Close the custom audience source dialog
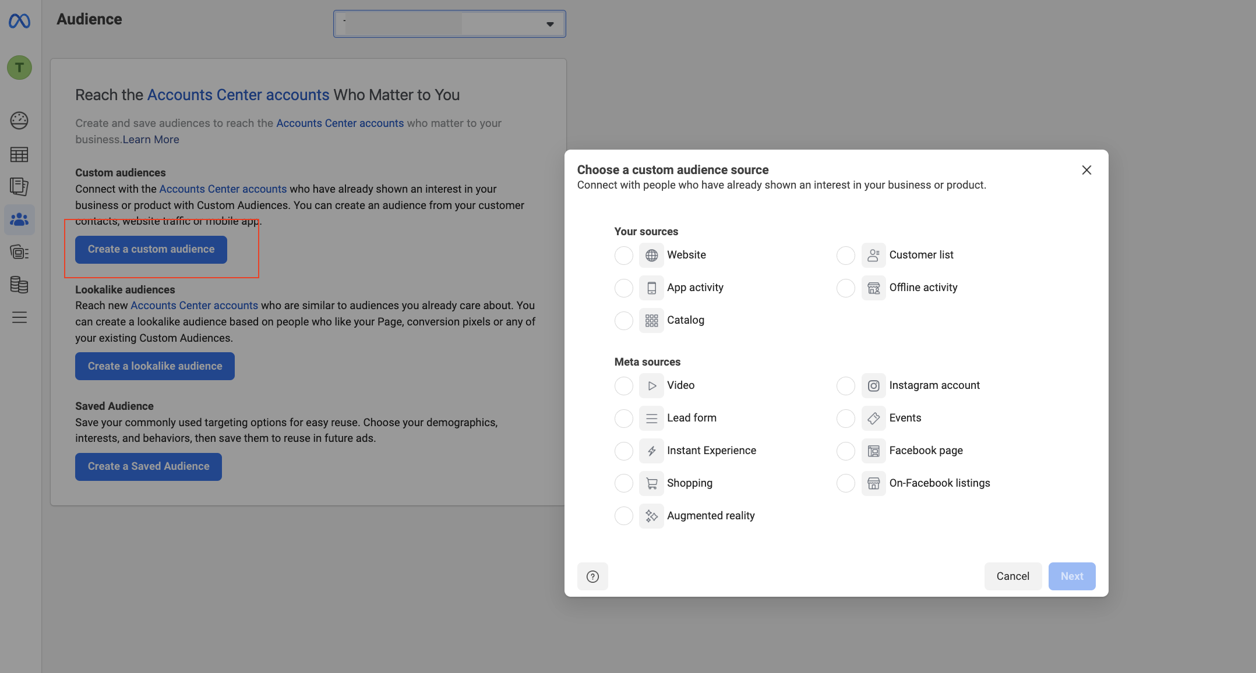 coord(1086,170)
